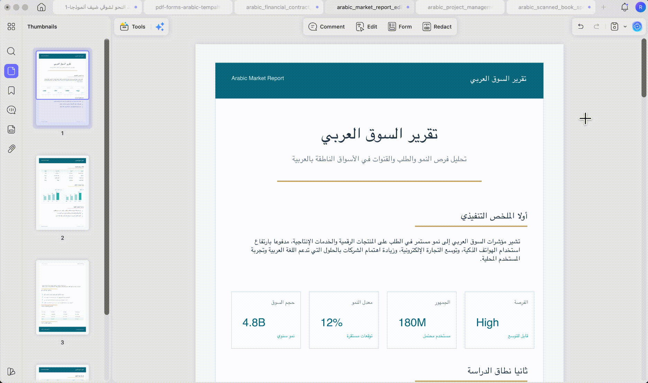Add a new tab with plus button
Viewport: 648px width, 383px height.
point(604,7)
